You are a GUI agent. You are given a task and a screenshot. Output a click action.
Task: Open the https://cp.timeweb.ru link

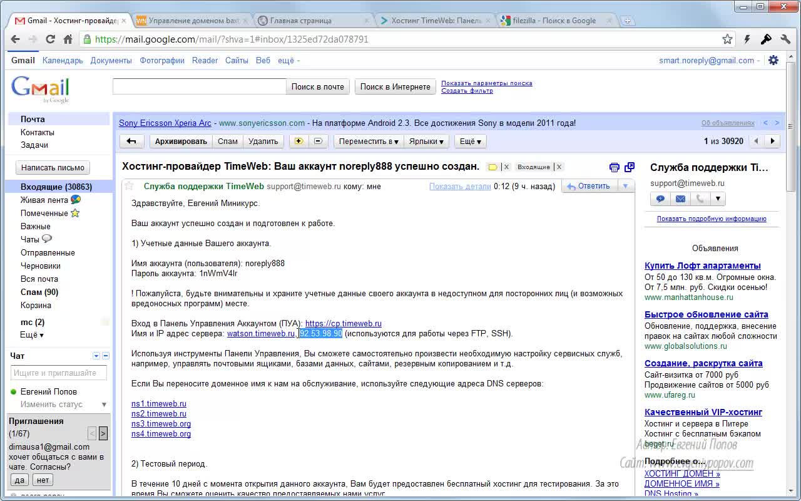point(343,324)
